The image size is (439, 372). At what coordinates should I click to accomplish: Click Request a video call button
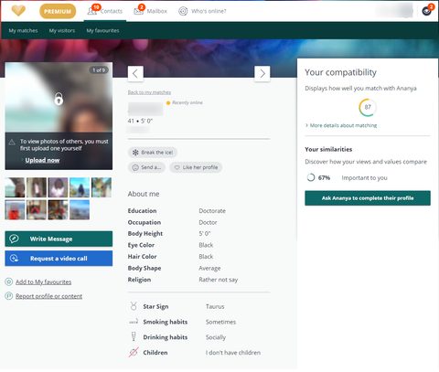(59, 259)
